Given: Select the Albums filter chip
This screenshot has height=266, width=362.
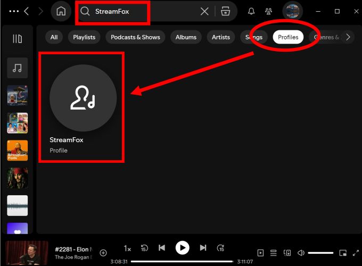Looking at the screenshot, I should (186, 37).
